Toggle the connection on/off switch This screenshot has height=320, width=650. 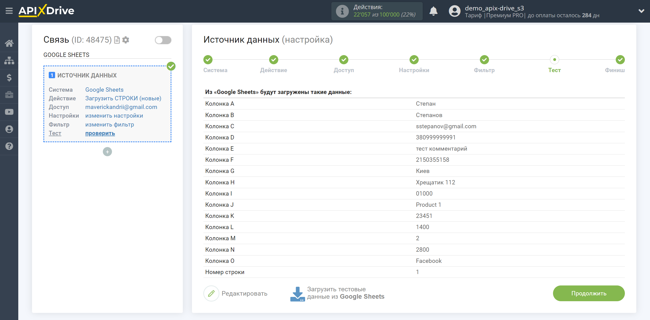coord(163,40)
